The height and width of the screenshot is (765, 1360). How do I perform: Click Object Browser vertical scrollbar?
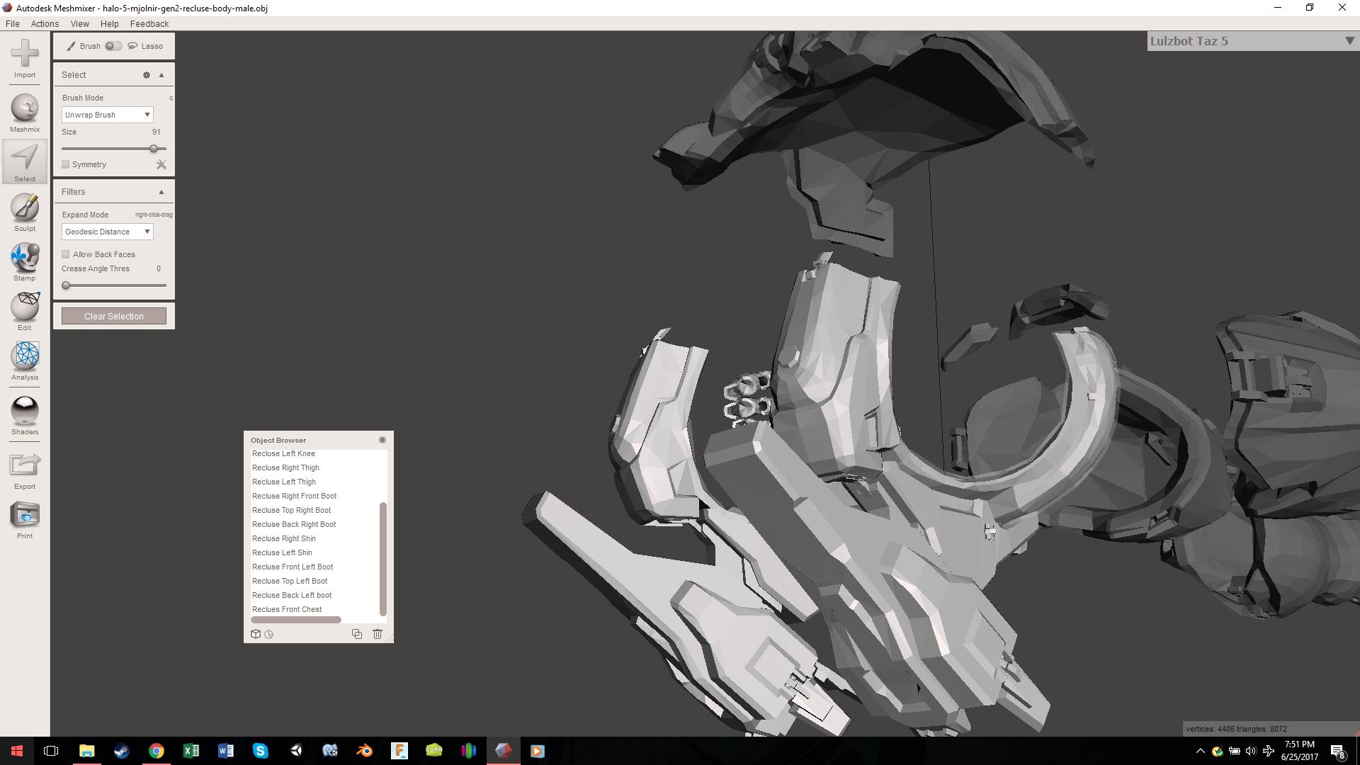point(383,559)
